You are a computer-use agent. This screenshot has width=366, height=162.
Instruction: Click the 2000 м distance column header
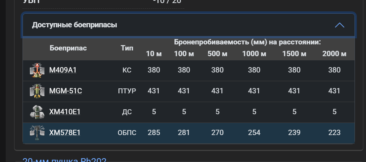pyautogui.click(x=334, y=54)
